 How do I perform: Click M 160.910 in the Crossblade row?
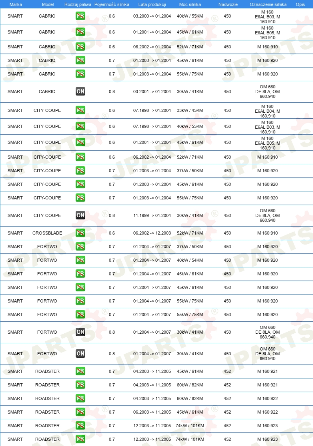tap(267, 233)
